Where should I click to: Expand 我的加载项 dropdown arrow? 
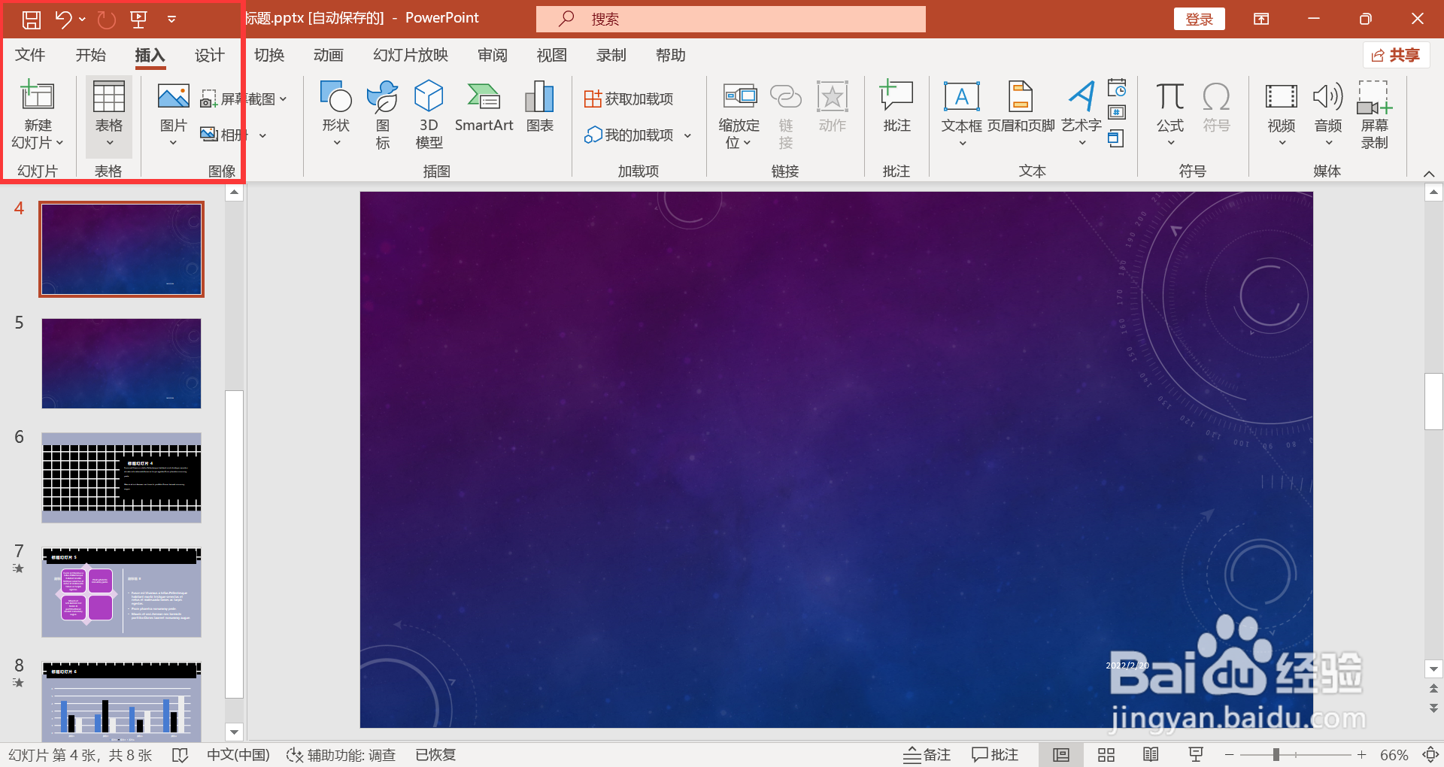(687, 135)
